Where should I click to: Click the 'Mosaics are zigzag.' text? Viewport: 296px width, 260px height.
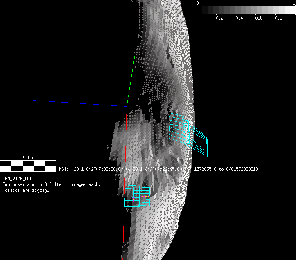(x=26, y=190)
